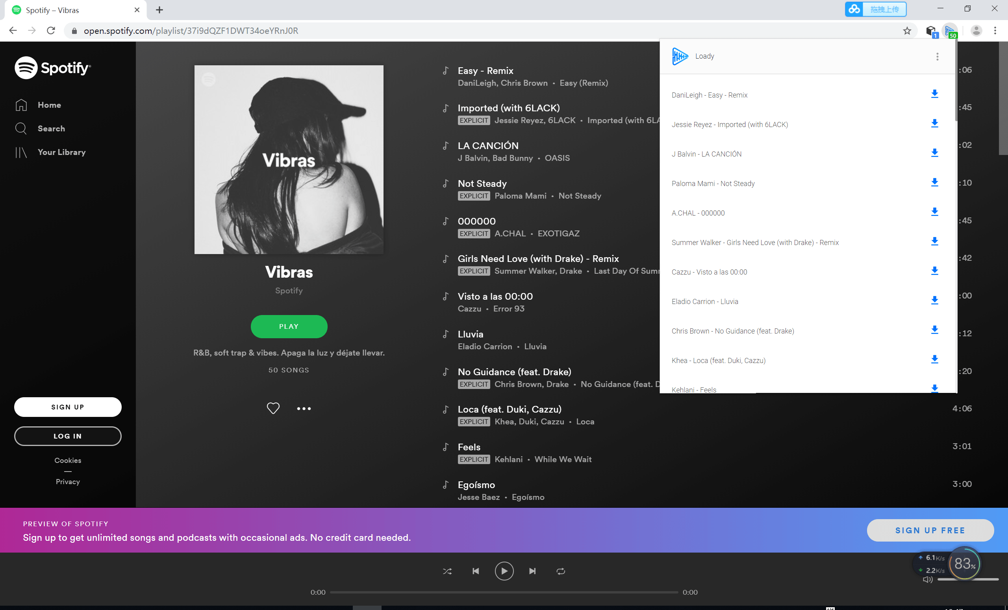Toggle the more options button on Loady panel
1008x610 pixels.
(x=938, y=56)
